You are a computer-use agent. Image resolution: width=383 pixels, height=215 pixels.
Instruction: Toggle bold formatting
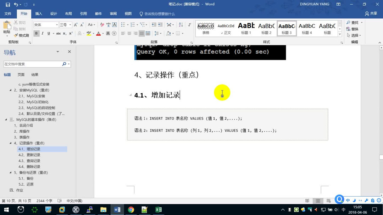[x=37, y=33]
